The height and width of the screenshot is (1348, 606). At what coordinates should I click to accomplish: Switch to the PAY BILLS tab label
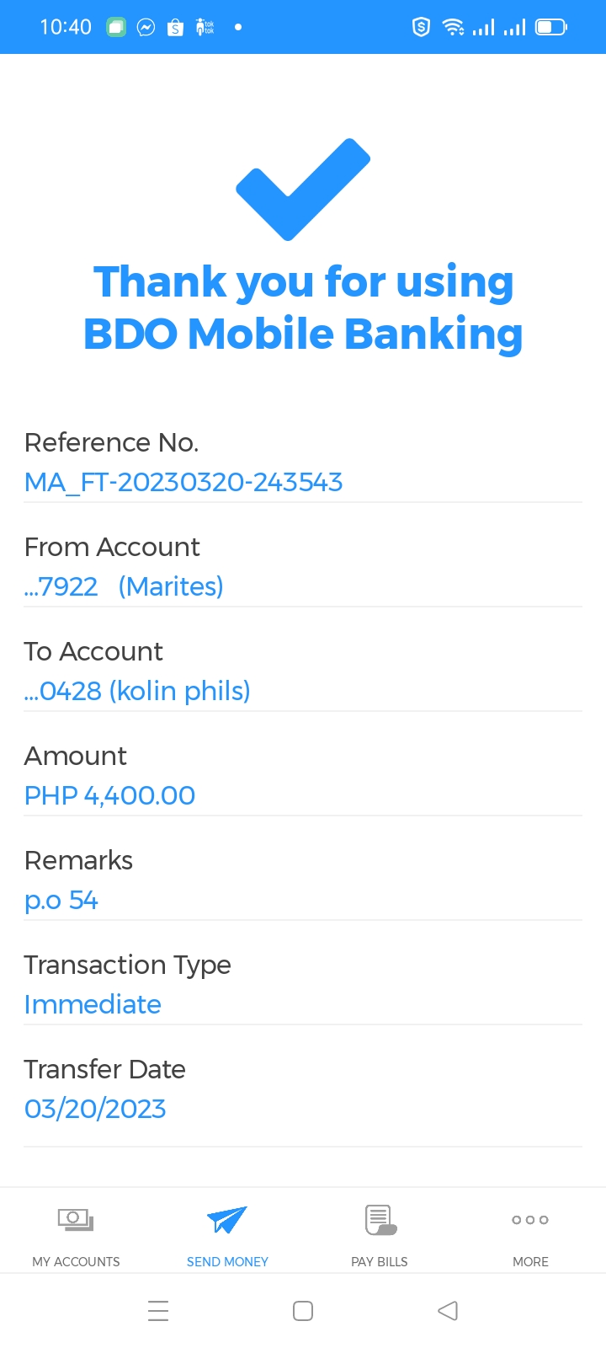click(380, 1261)
